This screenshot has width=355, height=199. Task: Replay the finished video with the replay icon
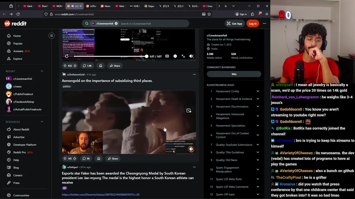(x=67, y=56)
